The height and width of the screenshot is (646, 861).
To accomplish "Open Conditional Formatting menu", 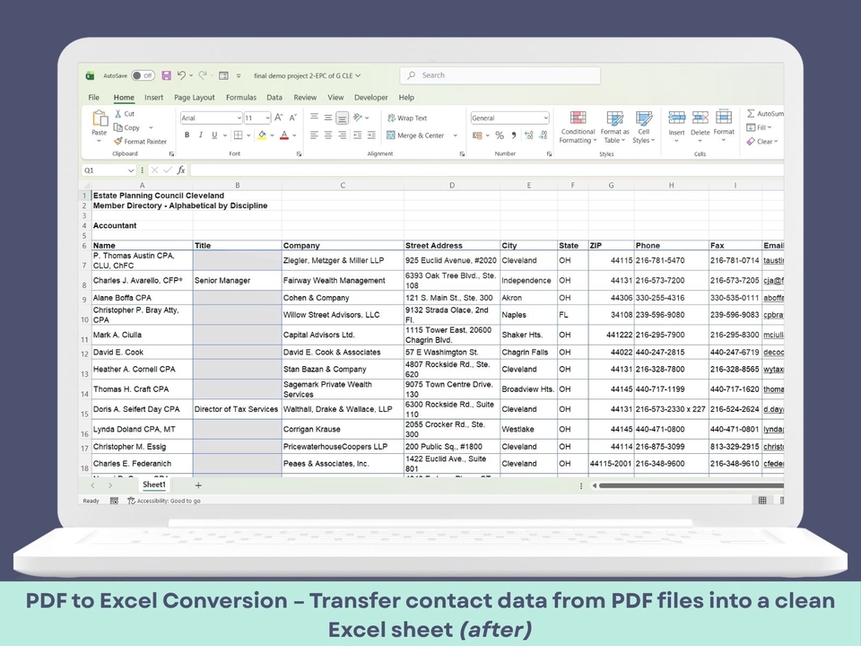I will (x=578, y=127).
